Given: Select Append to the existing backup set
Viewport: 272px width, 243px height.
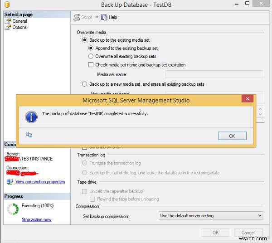Looking at the screenshot, I should [91, 48].
